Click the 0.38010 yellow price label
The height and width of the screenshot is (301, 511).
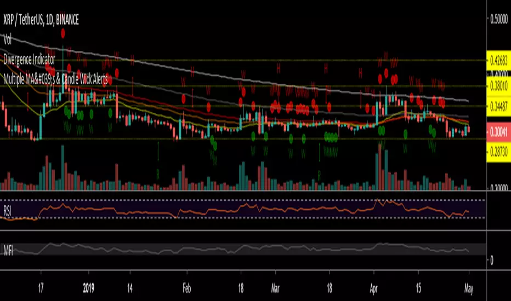pyautogui.click(x=498, y=86)
